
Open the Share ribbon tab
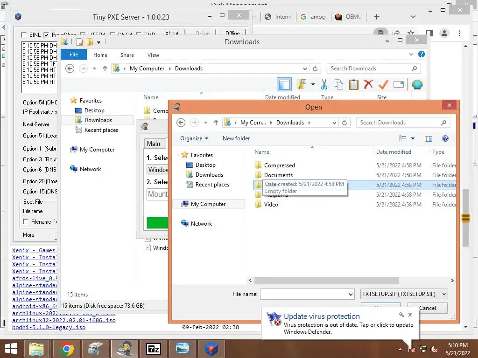(x=127, y=55)
